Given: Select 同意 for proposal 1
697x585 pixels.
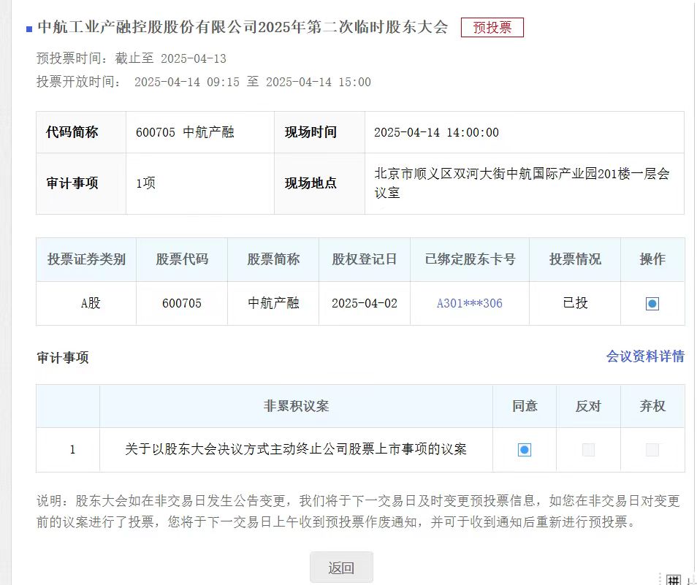Looking at the screenshot, I should click(x=524, y=450).
